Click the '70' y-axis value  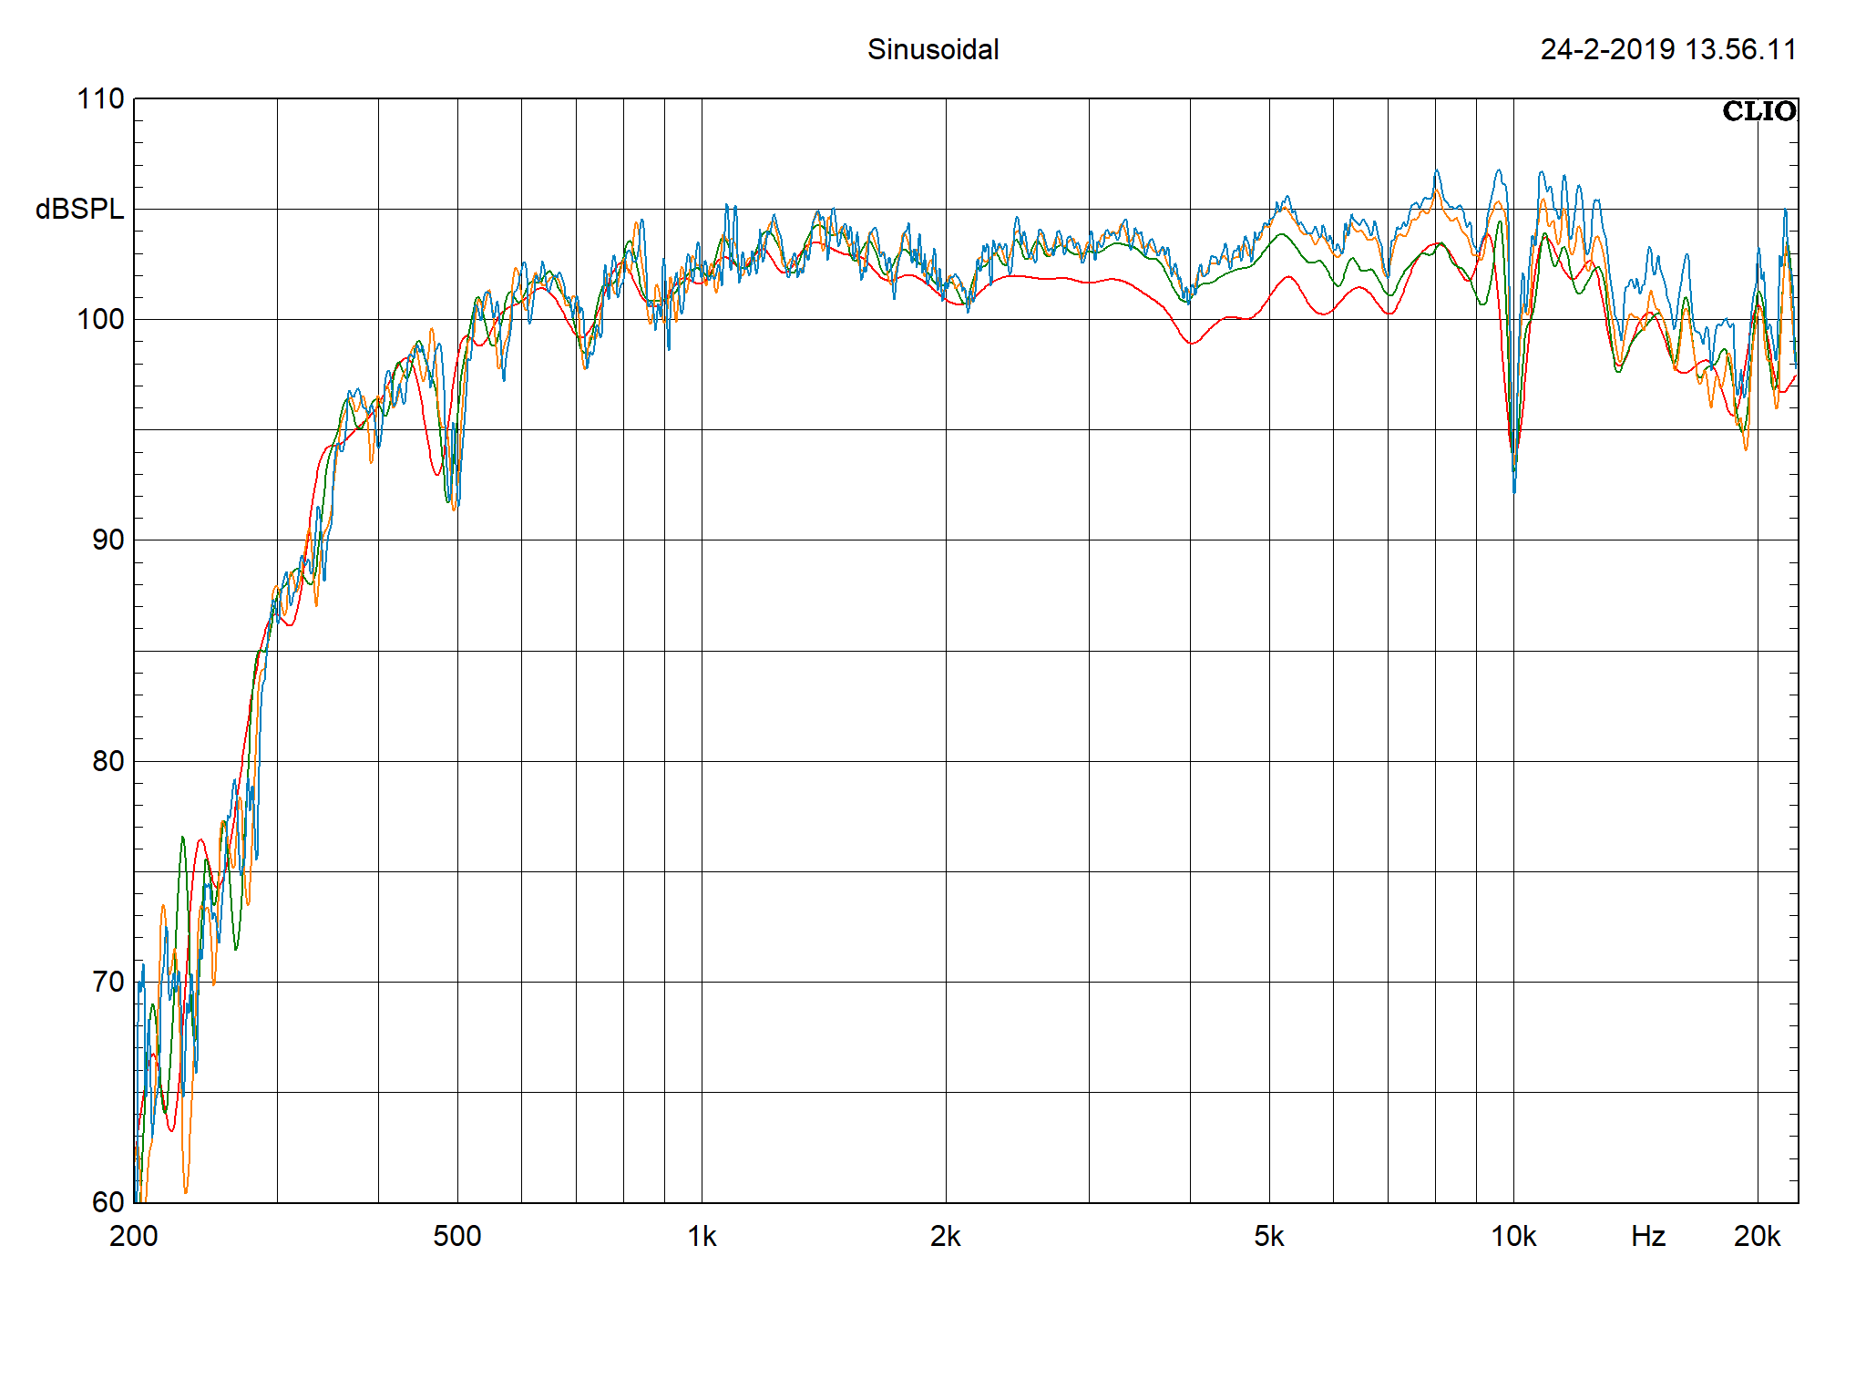coord(108,982)
